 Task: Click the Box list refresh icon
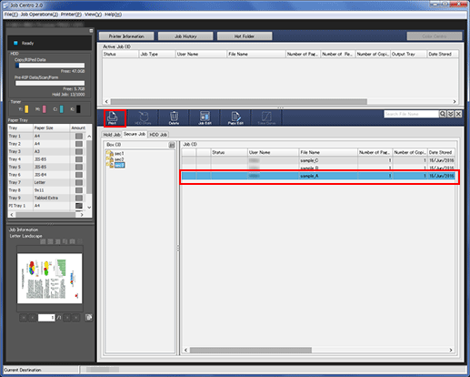tap(172, 145)
